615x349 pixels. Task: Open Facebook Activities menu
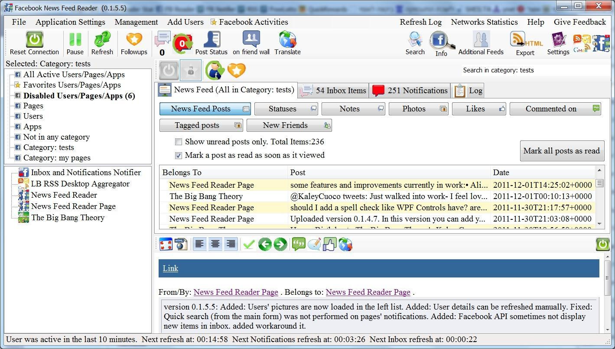(x=249, y=22)
